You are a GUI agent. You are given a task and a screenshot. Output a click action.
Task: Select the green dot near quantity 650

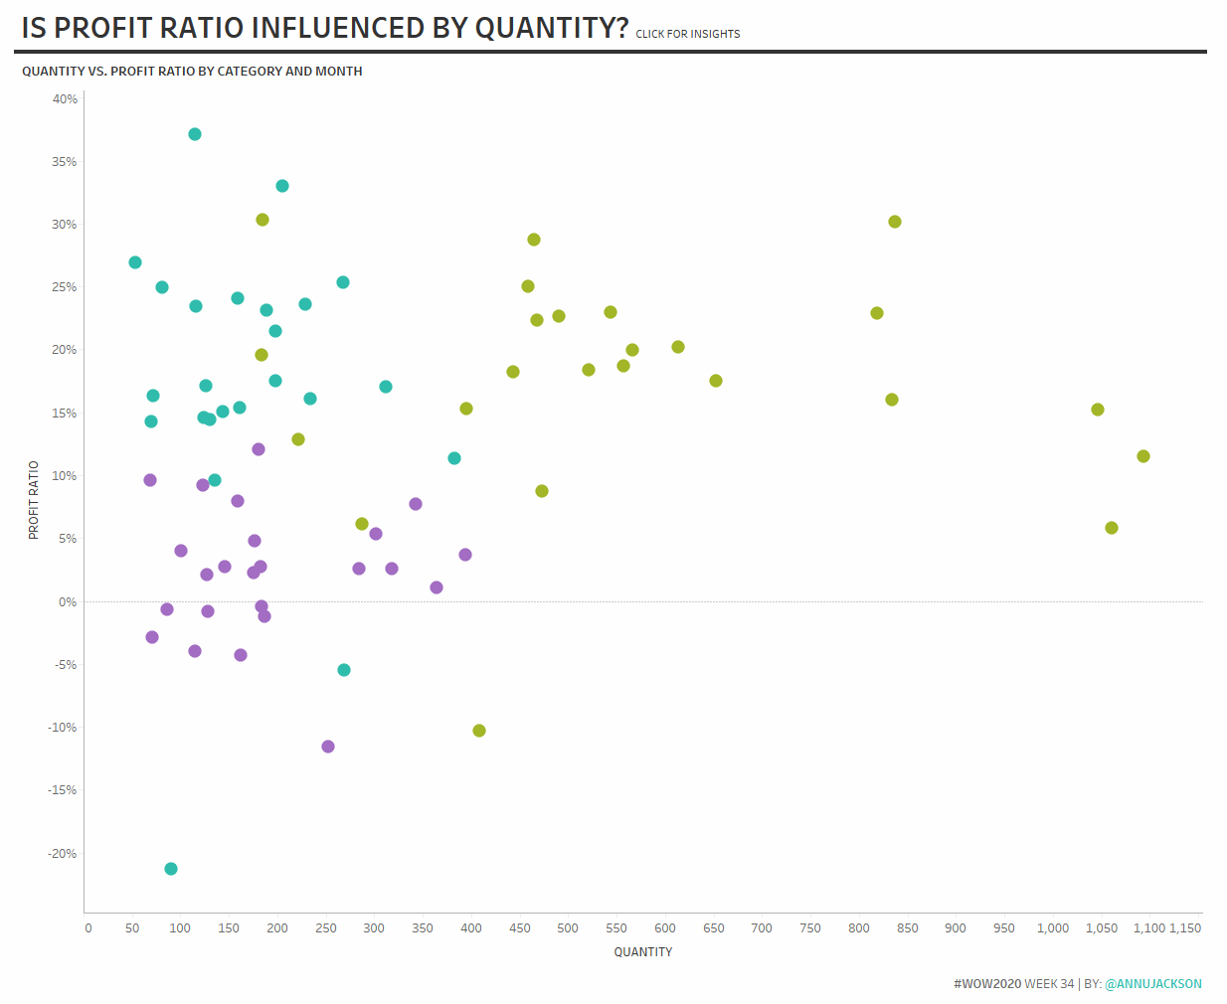click(x=716, y=381)
